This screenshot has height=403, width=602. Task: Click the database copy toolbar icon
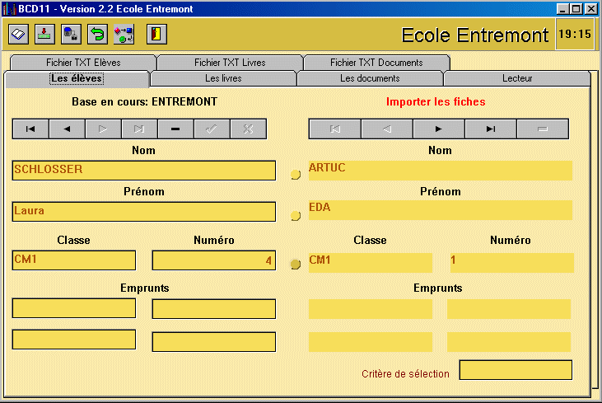tap(71, 34)
